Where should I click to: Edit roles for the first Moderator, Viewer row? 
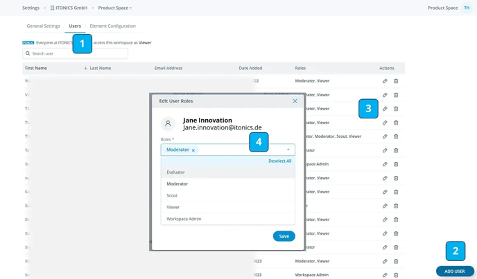pos(385,81)
